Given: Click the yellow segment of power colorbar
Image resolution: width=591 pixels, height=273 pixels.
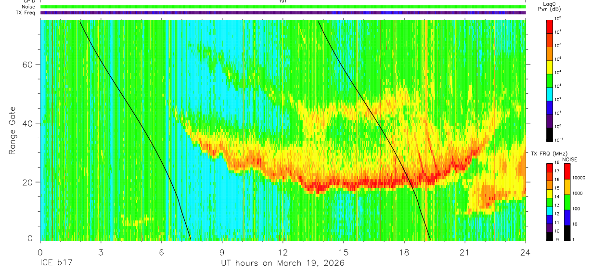Looking at the screenshot, I should click(550, 66).
